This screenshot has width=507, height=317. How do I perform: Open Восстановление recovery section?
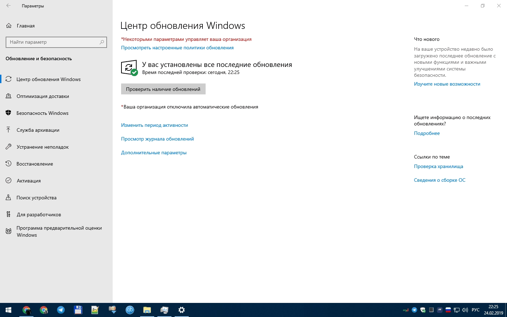[x=56, y=164]
